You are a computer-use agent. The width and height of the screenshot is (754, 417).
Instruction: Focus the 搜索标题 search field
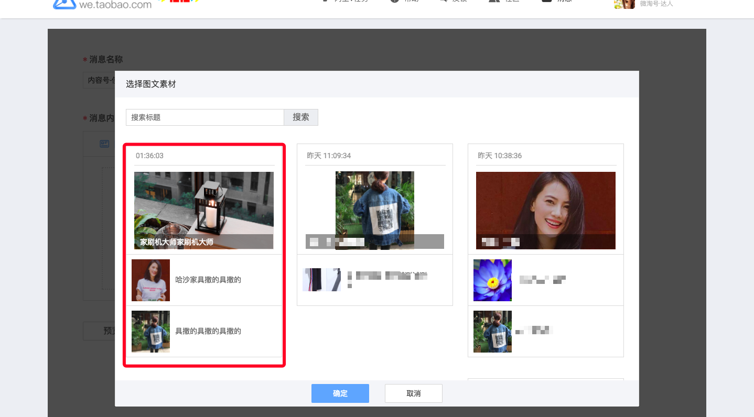click(205, 117)
